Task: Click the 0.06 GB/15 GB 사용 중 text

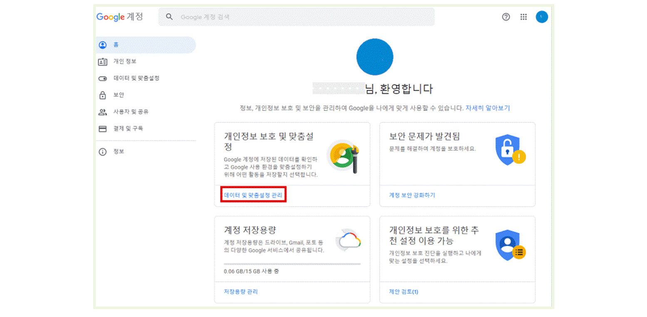Action: coord(251,272)
